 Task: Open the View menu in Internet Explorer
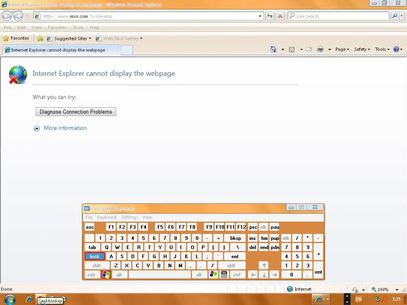[37, 27]
